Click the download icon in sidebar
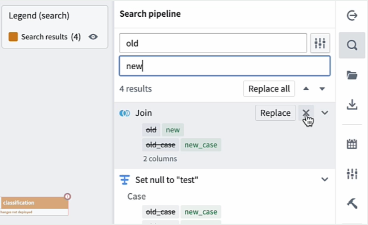The height and width of the screenshot is (225, 368). pos(352,104)
